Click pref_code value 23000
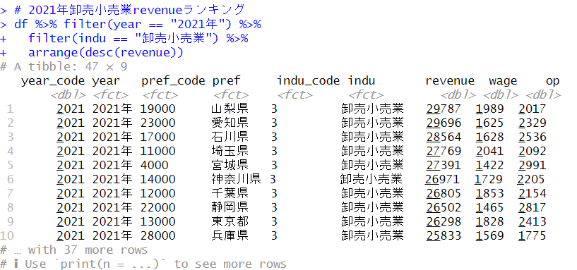Screen dimensions: 577x270 (x=157, y=123)
